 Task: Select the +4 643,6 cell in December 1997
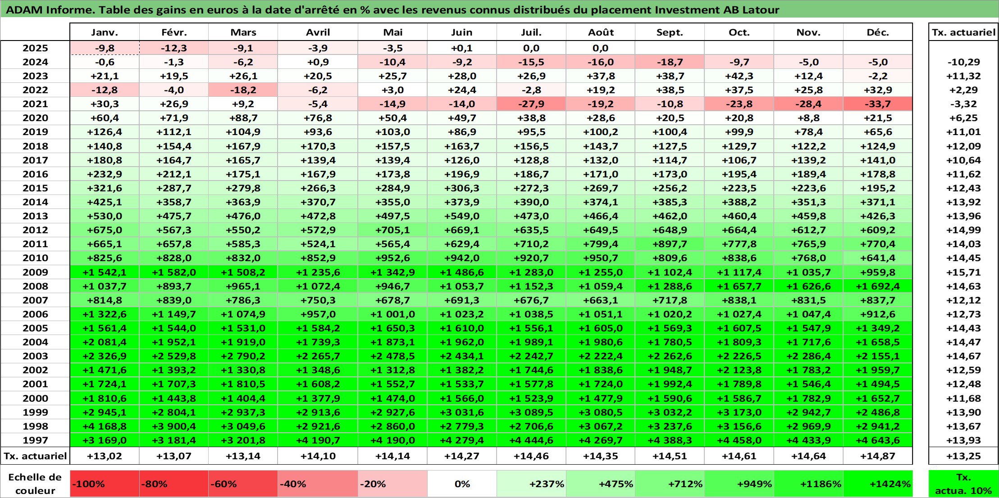[878, 440]
